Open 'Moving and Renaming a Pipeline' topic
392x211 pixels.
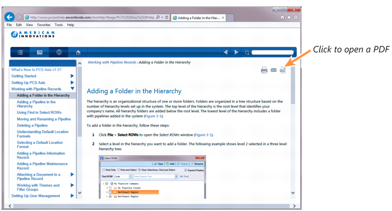pyautogui.click(x=44, y=119)
